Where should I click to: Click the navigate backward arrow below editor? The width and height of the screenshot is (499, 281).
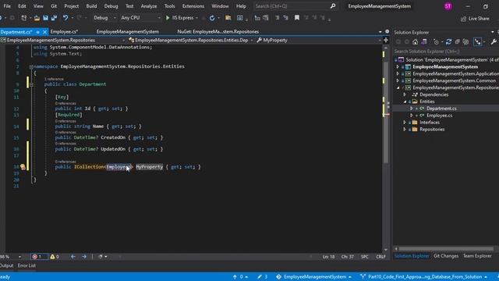tap(73, 257)
